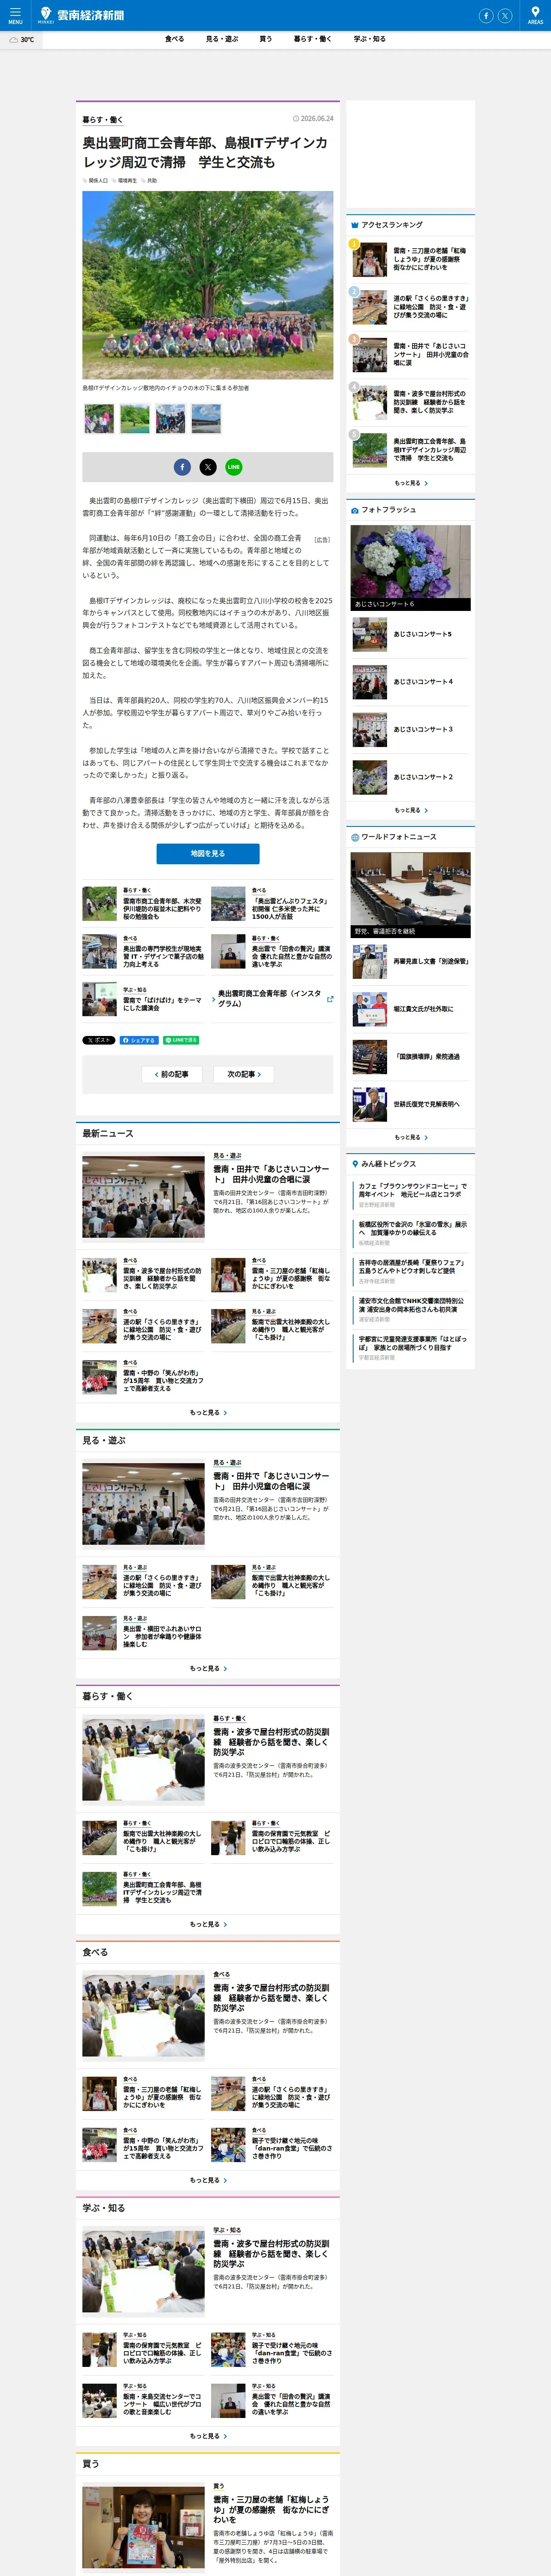Open gallery thumbnail showing building under cloudy sky

point(206,419)
